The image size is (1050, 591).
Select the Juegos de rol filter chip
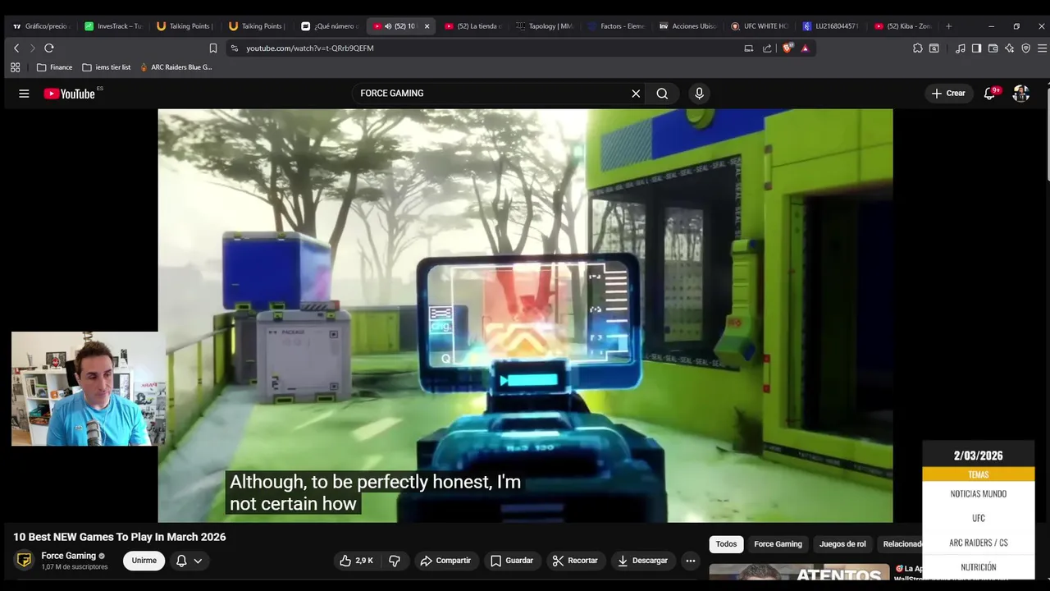pyautogui.click(x=842, y=544)
